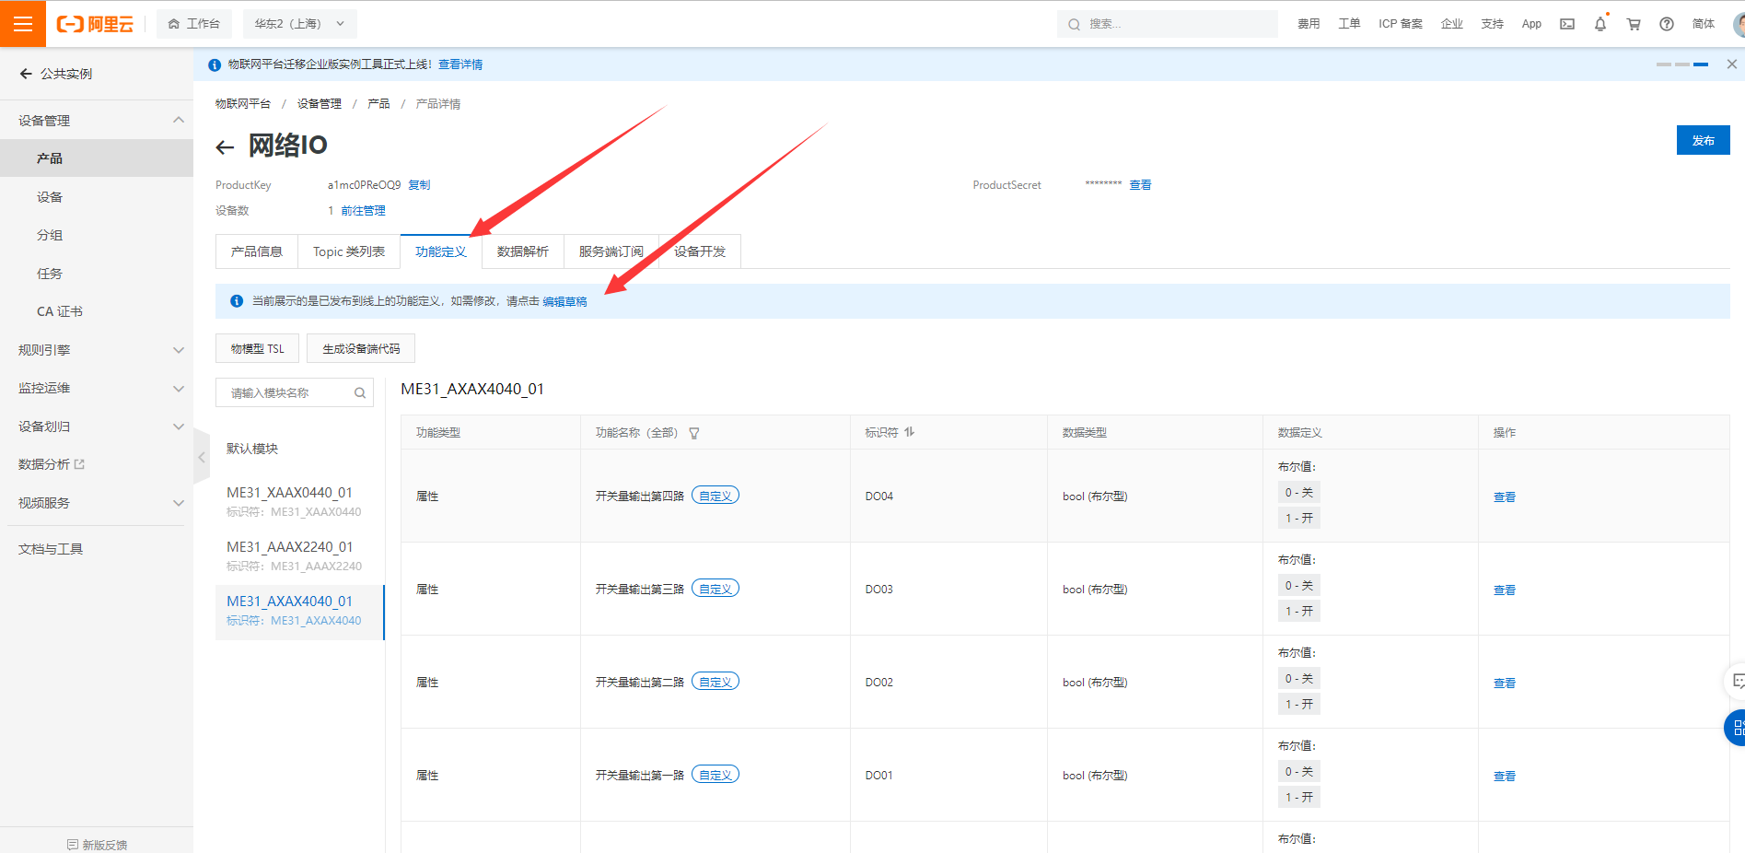
Task: Copy the ProductKey with 复制
Action: click(419, 185)
